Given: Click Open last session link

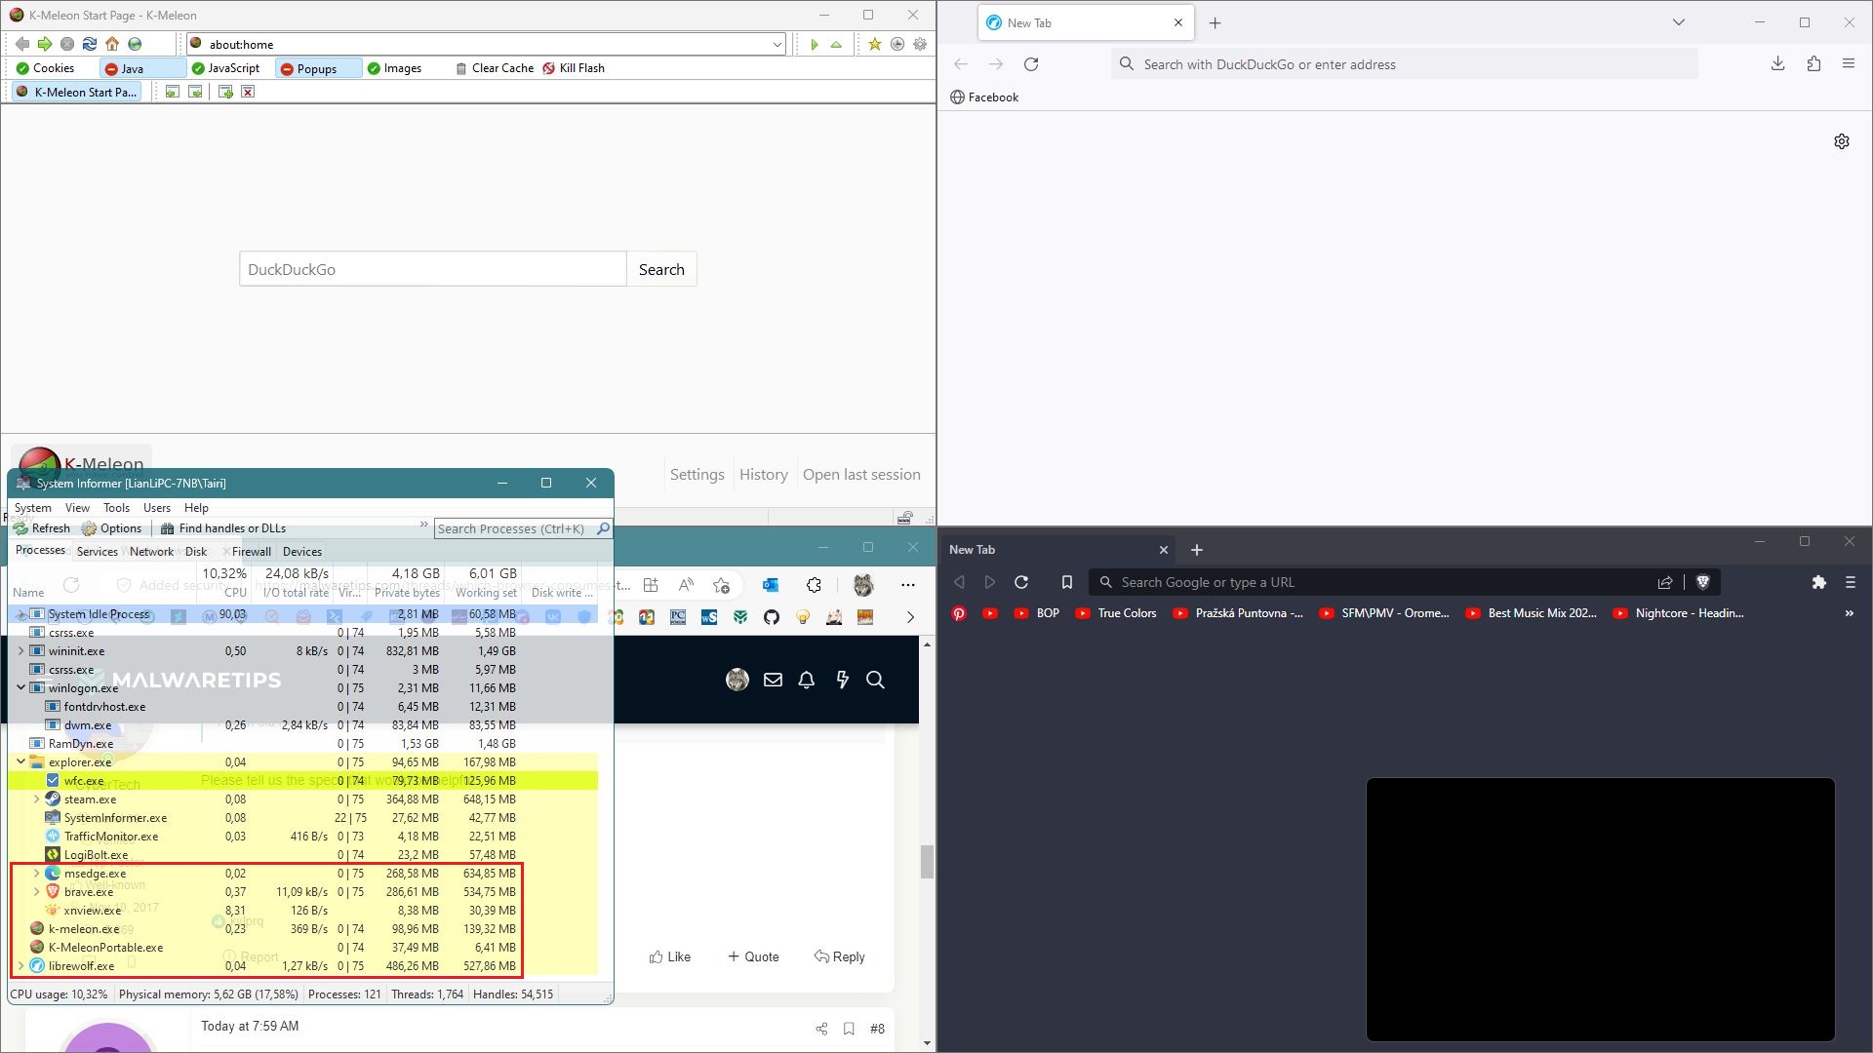Looking at the screenshot, I should 860,475.
